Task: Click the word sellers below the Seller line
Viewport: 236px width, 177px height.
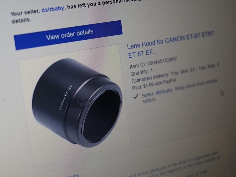Action: pyautogui.click(x=149, y=100)
